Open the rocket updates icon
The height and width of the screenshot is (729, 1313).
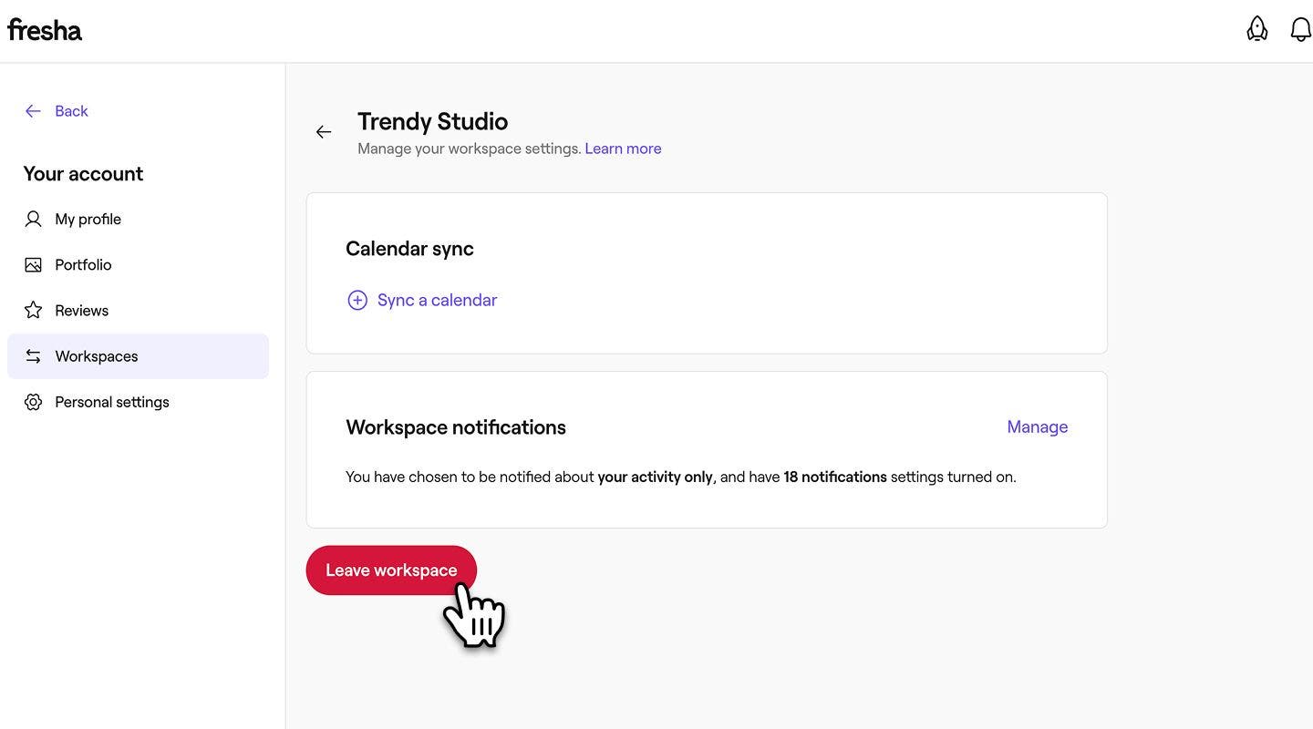click(x=1256, y=29)
